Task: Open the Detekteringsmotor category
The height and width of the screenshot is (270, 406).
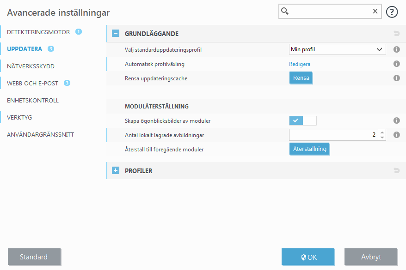Action: [x=38, y=32]
